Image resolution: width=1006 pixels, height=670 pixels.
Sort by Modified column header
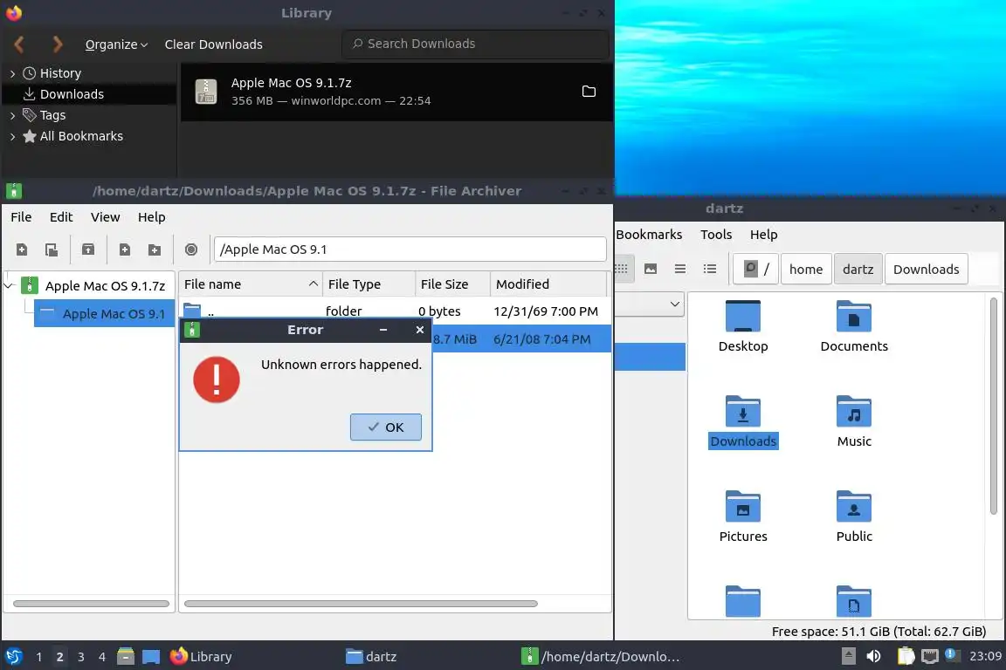[x=548, y=284]
